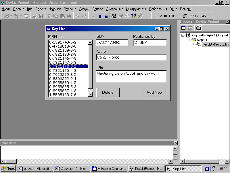Open the Toolbox hammer and wrench icon
This screenshot has height=173, width=230.
point(140,16)
